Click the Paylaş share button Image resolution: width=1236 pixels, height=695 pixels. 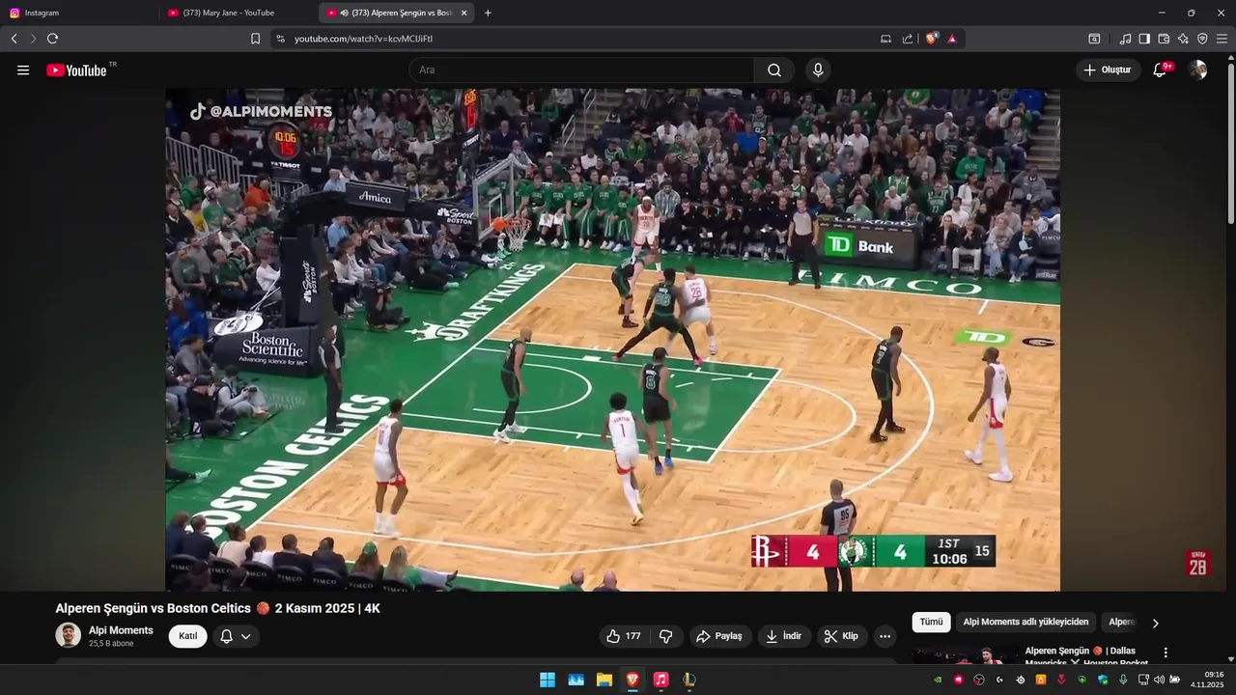[x=719, y=636]
